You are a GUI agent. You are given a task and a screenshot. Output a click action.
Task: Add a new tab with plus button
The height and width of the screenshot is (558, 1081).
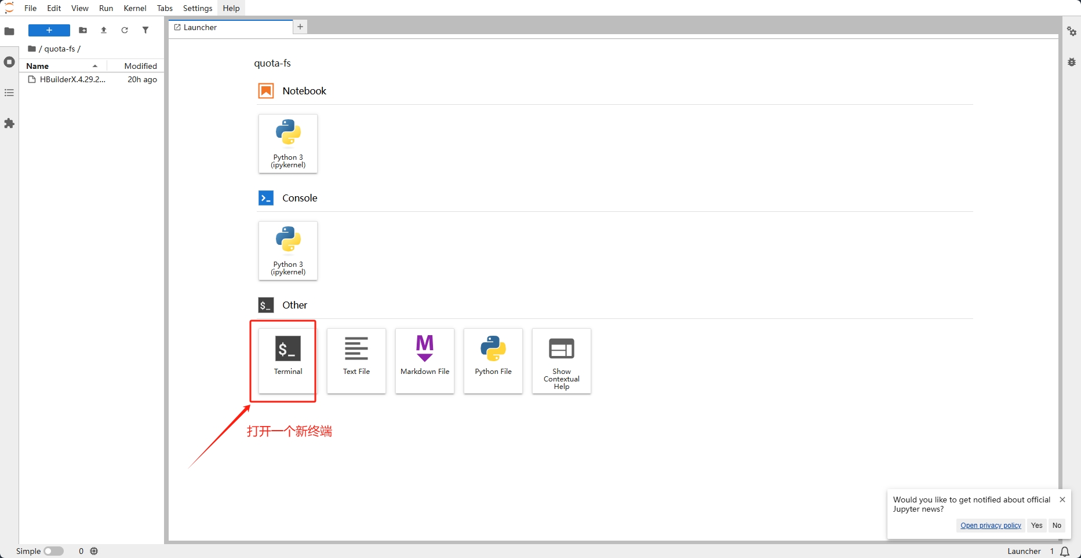tap(300, 27)
